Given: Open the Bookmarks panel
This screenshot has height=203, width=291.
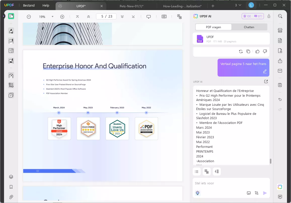Looking at the screenshot, I should click(x=11, y=187).
